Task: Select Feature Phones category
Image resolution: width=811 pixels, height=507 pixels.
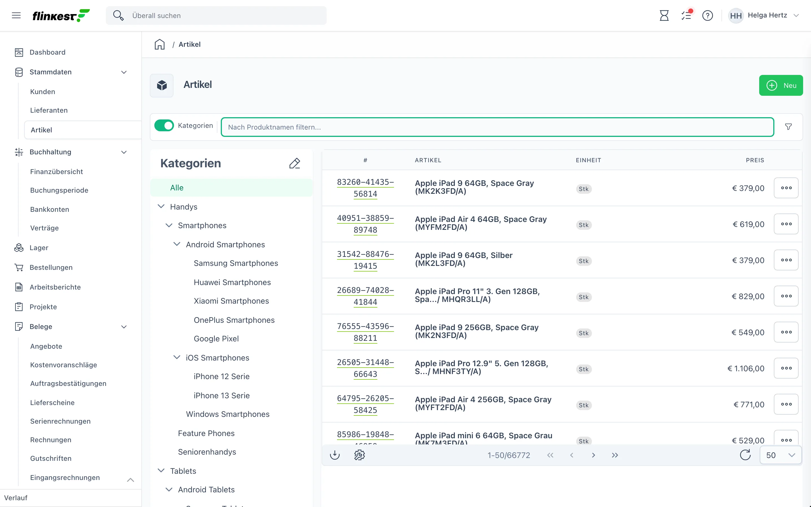Action: tap(206, 433)
